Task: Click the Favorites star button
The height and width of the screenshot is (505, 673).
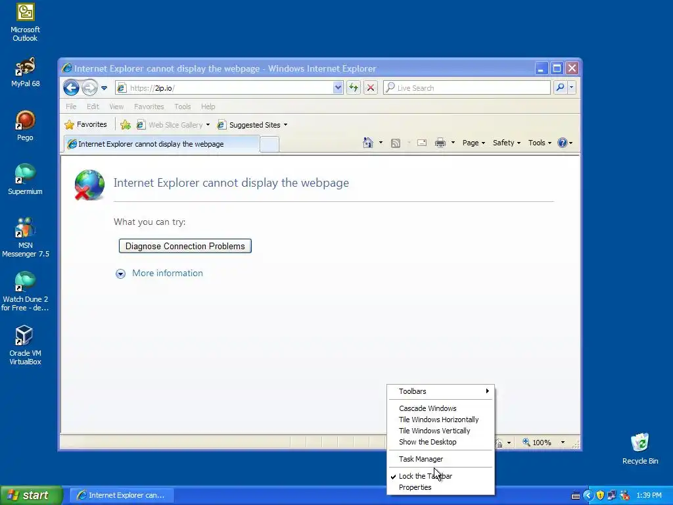Action: coord(85,124)
